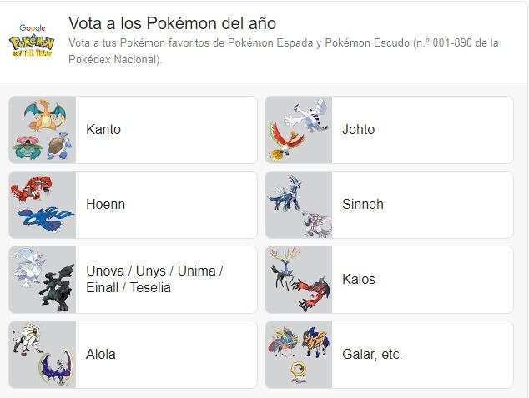529x398 pixels.
Task: Pick the Sinnoh region label
Action: click(362, 205)
